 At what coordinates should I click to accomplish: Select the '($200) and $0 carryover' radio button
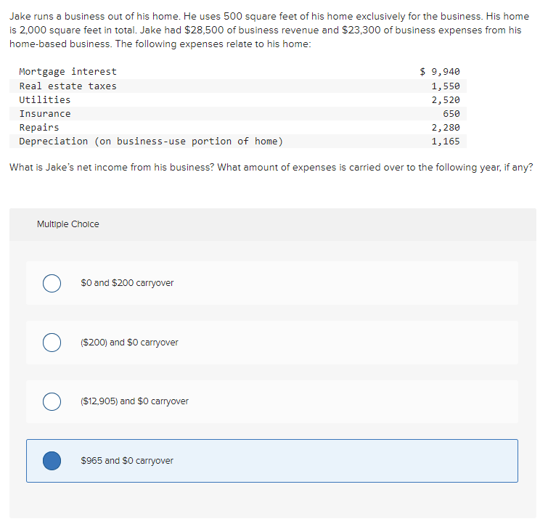(52, 343)
